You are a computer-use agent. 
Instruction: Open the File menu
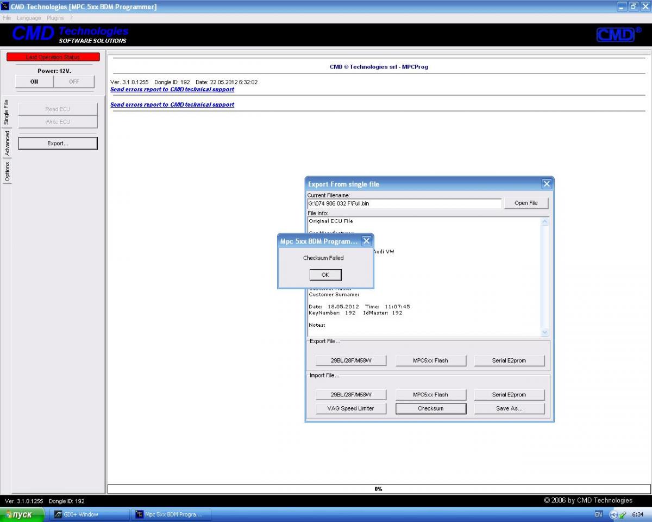pyautogui.click(x=7, y=18)
